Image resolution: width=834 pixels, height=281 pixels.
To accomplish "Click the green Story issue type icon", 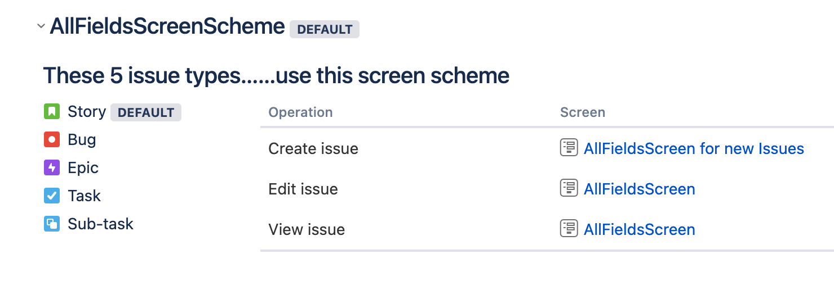I will tap(52, 112).
